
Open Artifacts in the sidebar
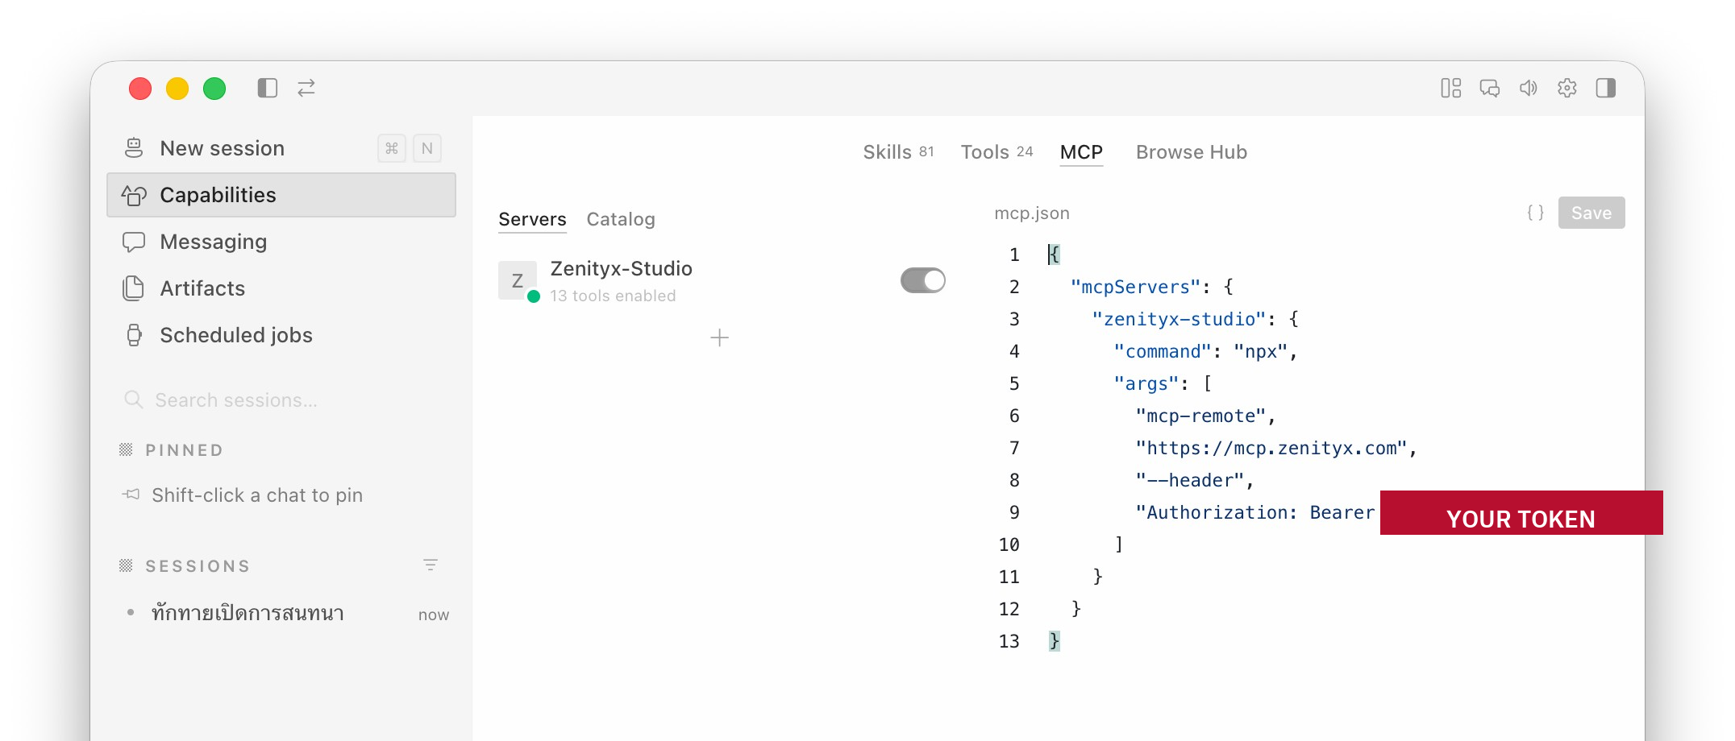(x=281, y=288)
